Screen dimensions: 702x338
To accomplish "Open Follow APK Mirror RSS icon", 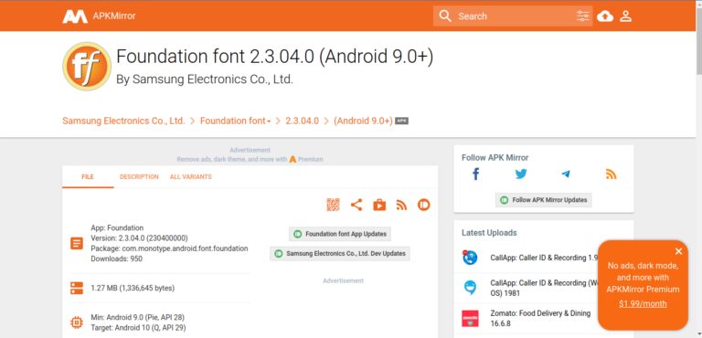I will [x=612, y=174].
